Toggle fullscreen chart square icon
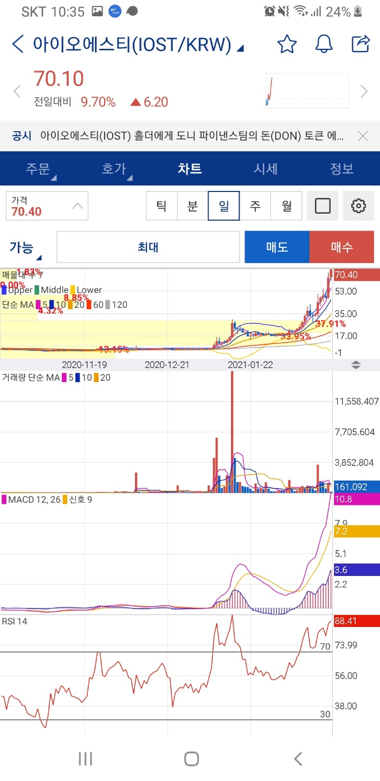Screen dimensions: 380x781 323,206
